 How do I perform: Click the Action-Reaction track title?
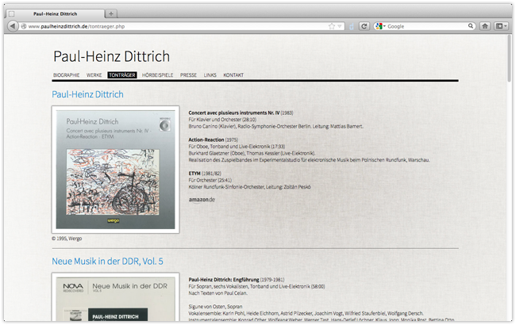click(206, 140)
